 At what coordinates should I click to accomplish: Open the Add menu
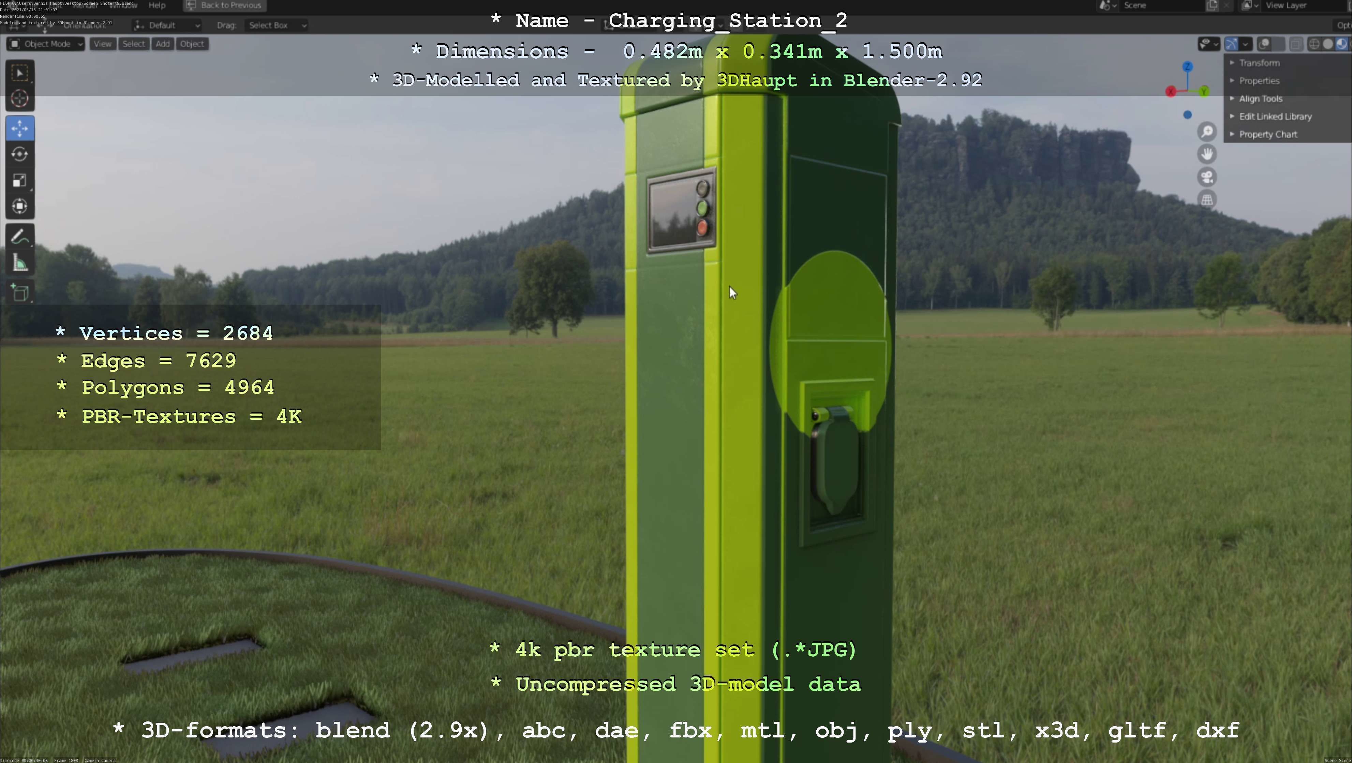[163, 44]
